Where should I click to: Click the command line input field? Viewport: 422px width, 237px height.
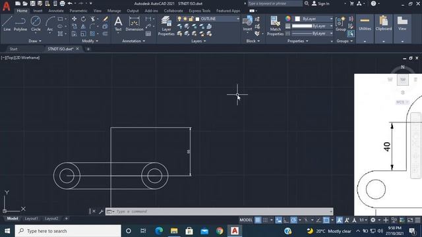point(220,211)
